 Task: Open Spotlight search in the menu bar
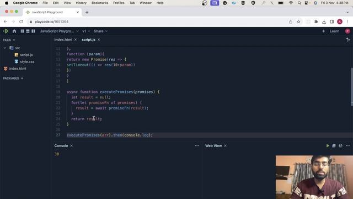tap(299, 3)
